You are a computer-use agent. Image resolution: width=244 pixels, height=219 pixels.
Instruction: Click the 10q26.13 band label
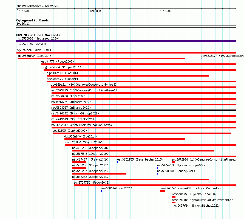pyautogui.click(x=23, y=24)
